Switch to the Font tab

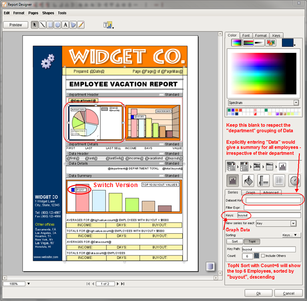pyautogui.click(x=246, y=36)
